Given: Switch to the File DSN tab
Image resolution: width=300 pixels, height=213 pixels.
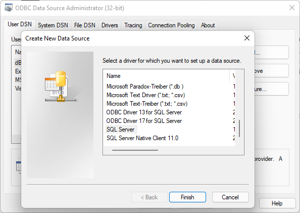Looking at the screenshot, I should point(85,25).
